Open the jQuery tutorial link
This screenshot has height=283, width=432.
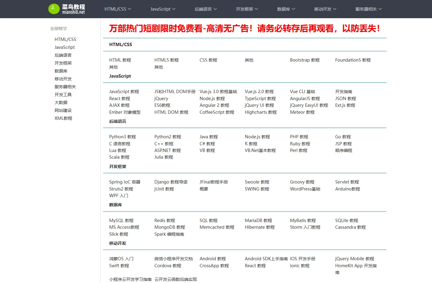coord(161,99)
